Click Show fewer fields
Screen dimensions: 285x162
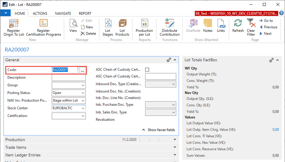(158, 130)
